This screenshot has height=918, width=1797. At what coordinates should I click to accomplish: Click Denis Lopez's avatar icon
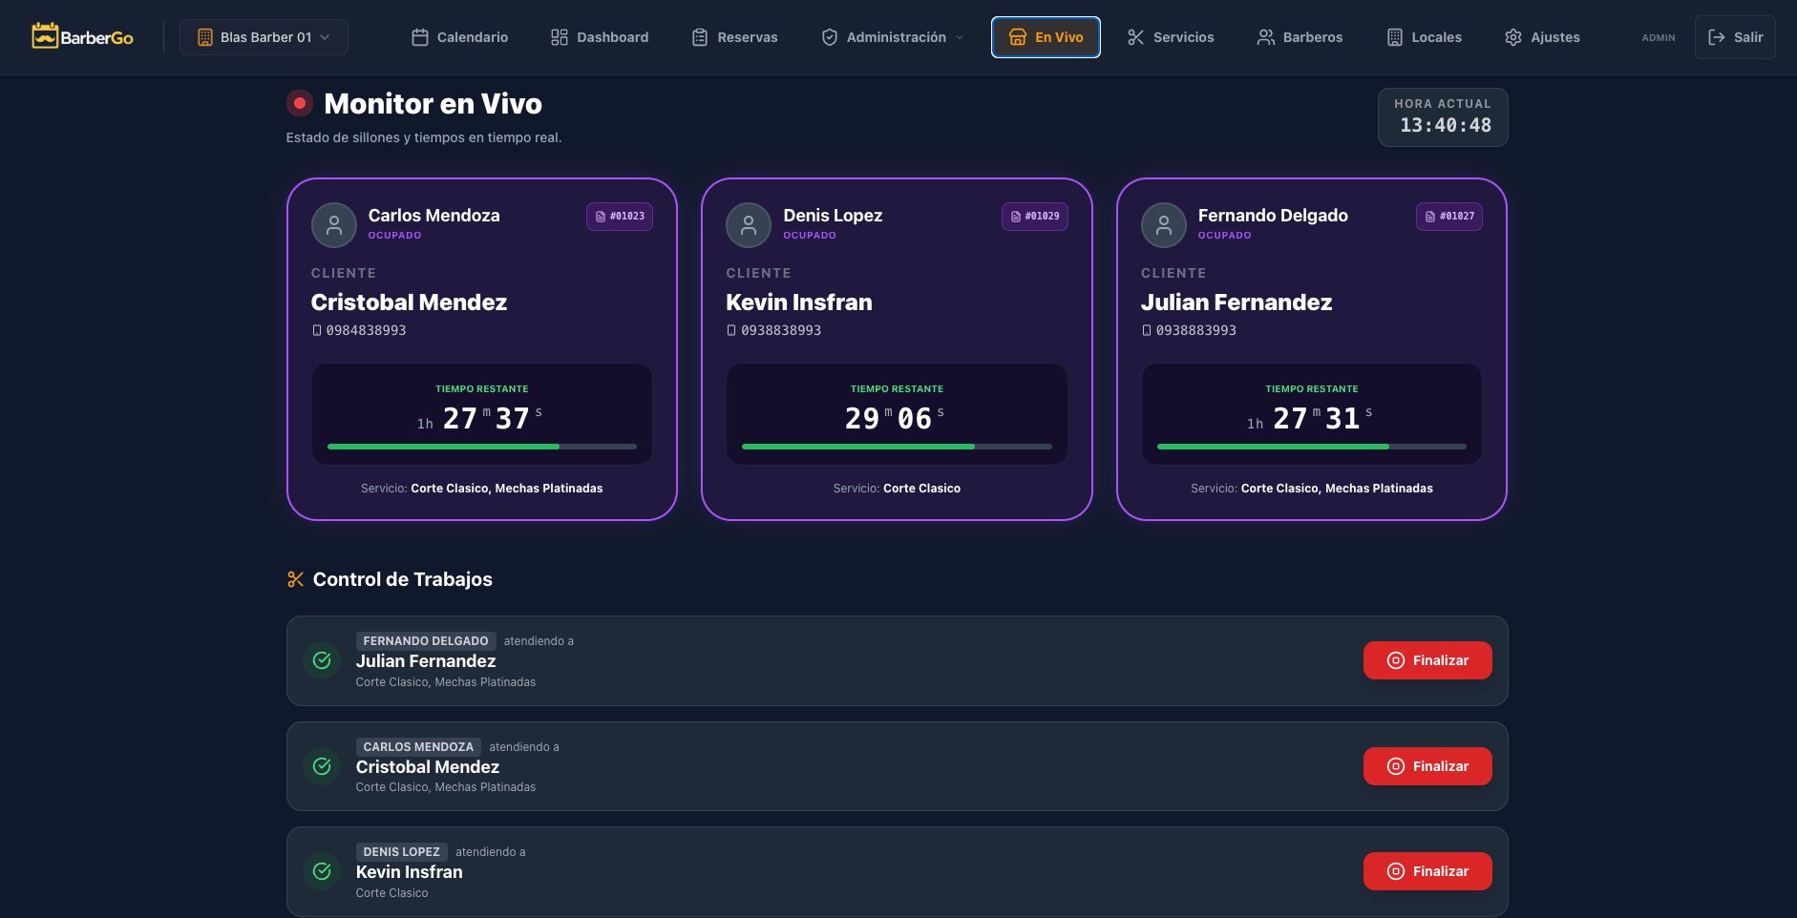(x=749, y=225)
